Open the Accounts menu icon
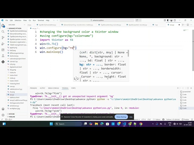194x145 pixels. [3, 109]
